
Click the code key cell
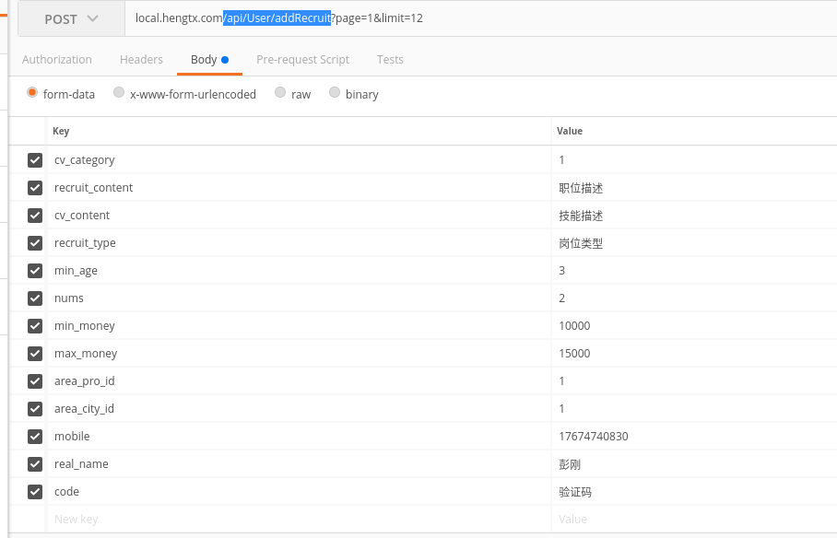tap(299, 492)
